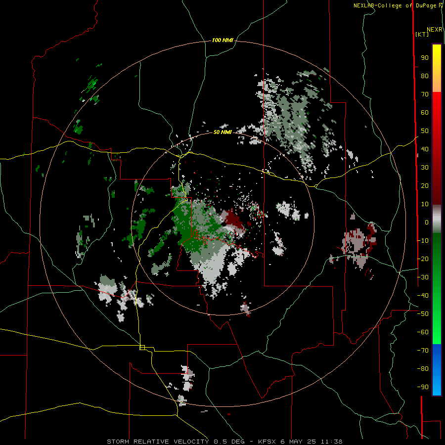The width and height of the screenshot is (445, 445).
Task: Click the Storm Relative Velocity title caption
Action: click(225, 442)
